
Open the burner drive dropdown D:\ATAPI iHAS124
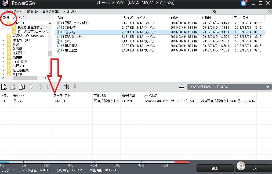click(267, 87)
